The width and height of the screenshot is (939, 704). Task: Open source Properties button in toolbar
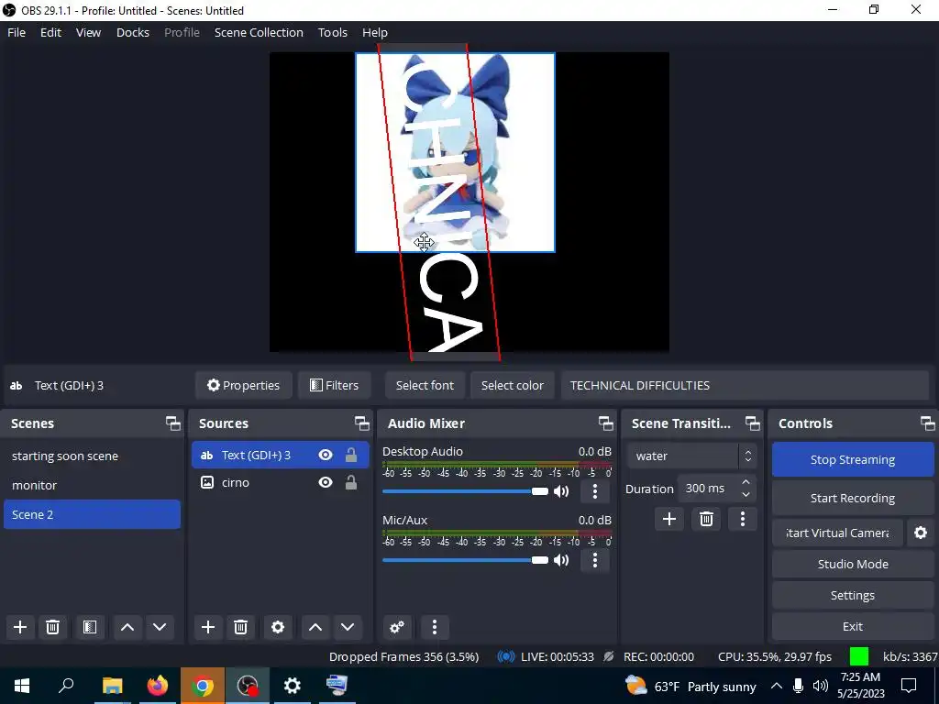pos(244,386)
